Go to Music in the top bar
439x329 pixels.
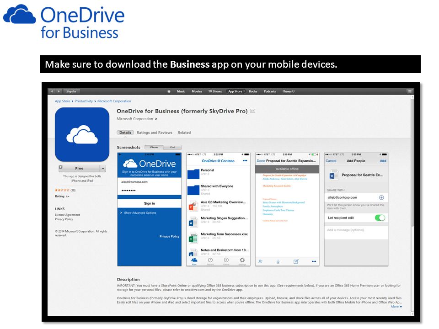click(181, 91)
